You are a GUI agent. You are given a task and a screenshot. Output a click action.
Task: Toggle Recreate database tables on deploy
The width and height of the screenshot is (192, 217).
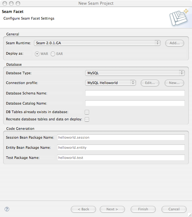(87, 119)
